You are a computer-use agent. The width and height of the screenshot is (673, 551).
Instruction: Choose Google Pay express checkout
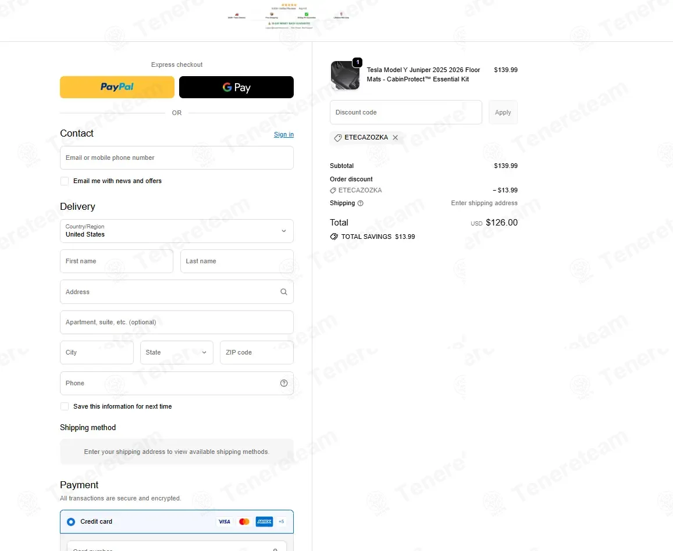tap(237, 87)
